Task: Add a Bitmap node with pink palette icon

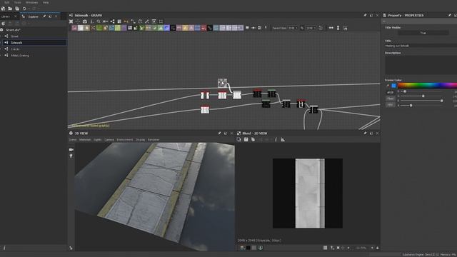Action: [x=74, y=28]
